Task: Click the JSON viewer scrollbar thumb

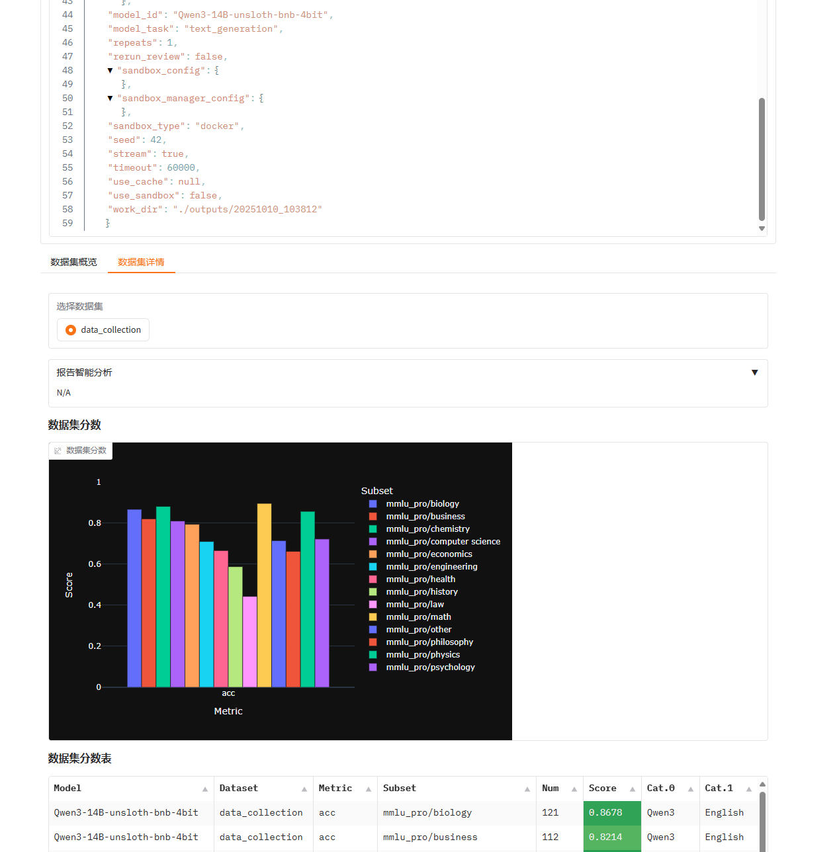Action: (762, 159)
